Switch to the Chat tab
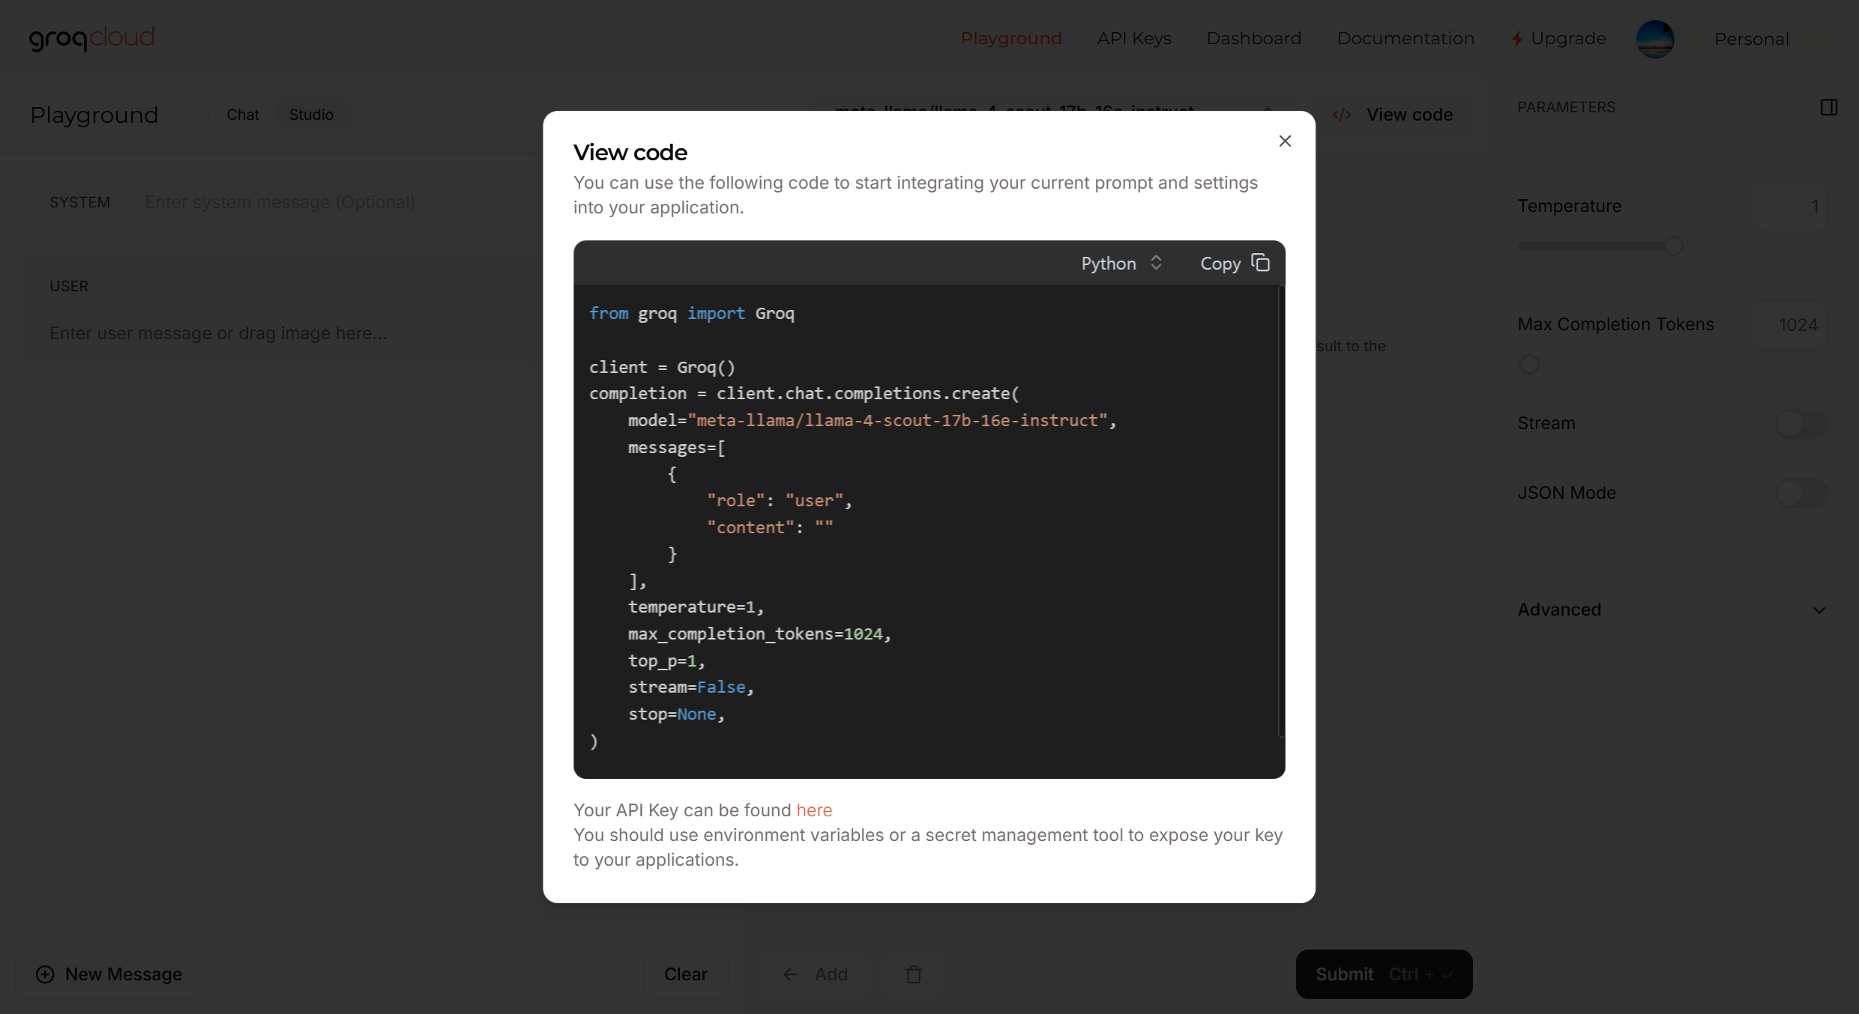The height and width of the screenshot is (1014, 1859). (243, 115)
